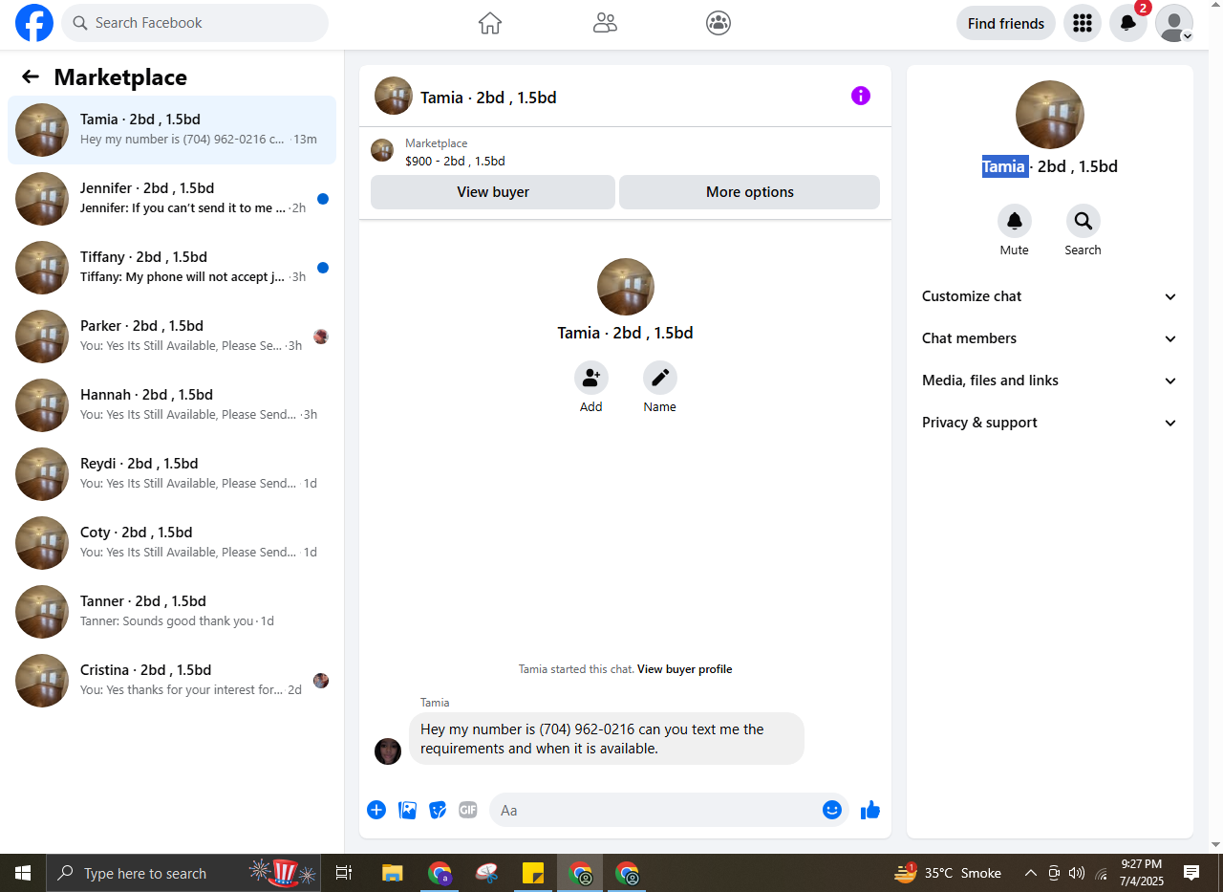The height and width of the screenshot is (892, 1223).
Task: Click the More options button
Action: pos(750,192)
